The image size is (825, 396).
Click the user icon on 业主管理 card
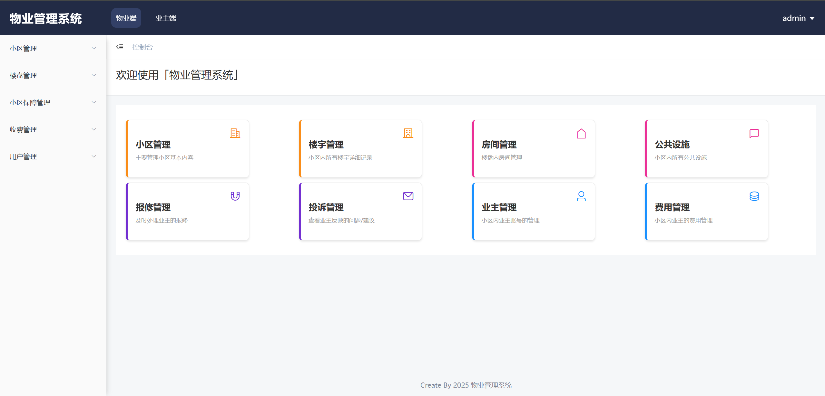(x=581, y=196)
